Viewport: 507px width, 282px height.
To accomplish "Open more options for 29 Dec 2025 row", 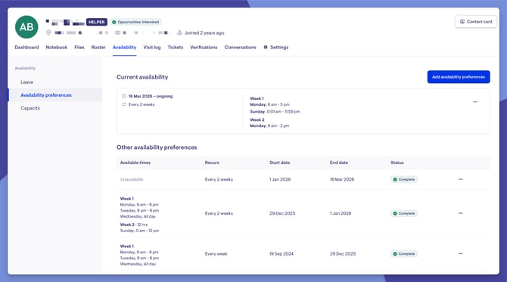I will [x=460, y=213].
